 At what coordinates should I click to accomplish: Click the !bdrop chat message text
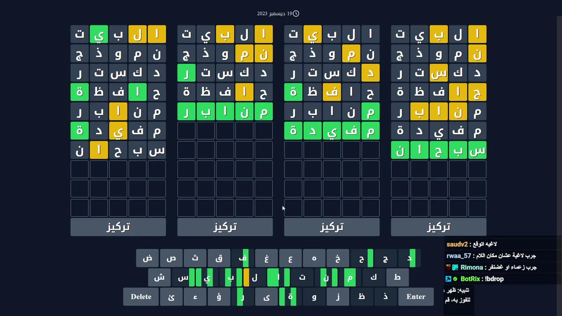494,279
